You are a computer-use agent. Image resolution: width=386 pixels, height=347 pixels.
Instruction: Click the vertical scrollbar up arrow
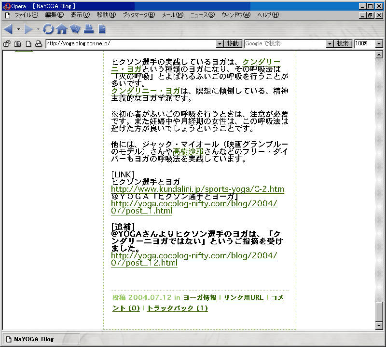tap(379, 54)
